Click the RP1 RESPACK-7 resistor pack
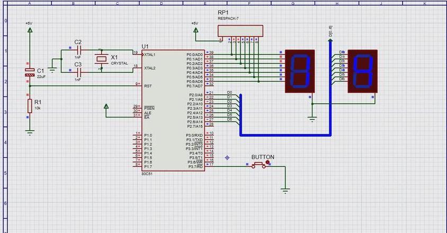This screenshot has width=447, height=233. pyautogui.click(x=240, y=31)
